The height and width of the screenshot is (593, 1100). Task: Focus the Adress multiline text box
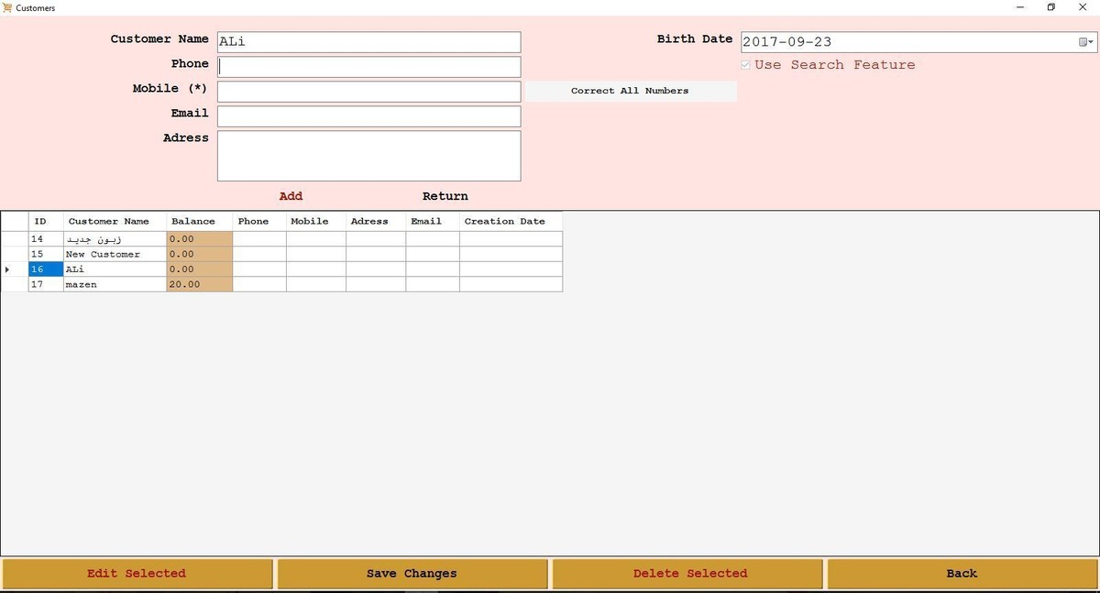368,156
